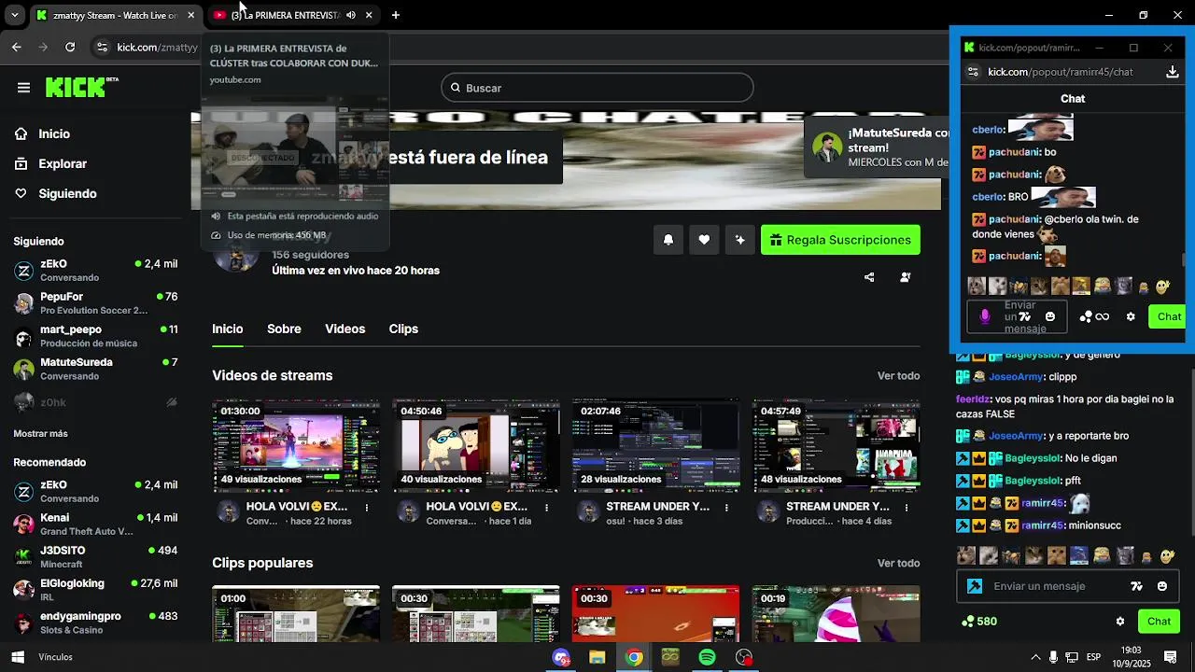Open options menu for the 3-days-ago video
This screenshot has height=672, width=1195.
pyautogui.click(x=727, y=508)
